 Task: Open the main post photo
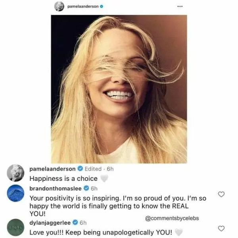tap(119, 89)
